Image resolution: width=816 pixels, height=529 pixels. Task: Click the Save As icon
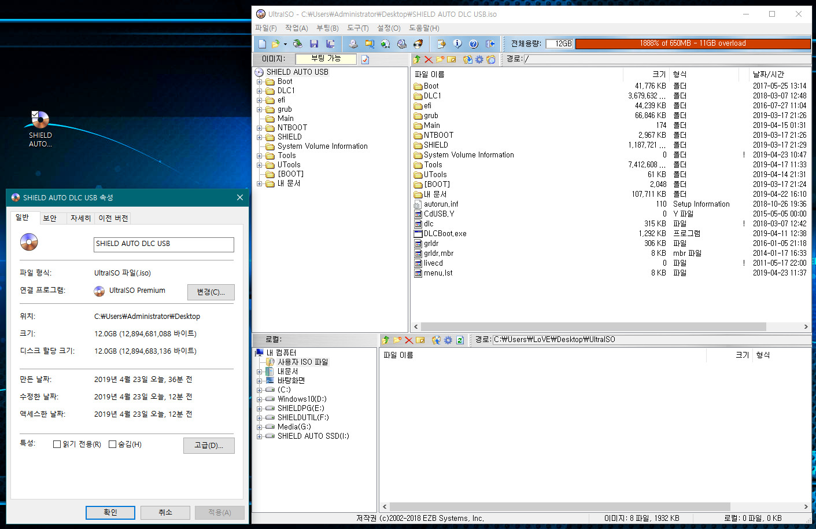(330, 43)
